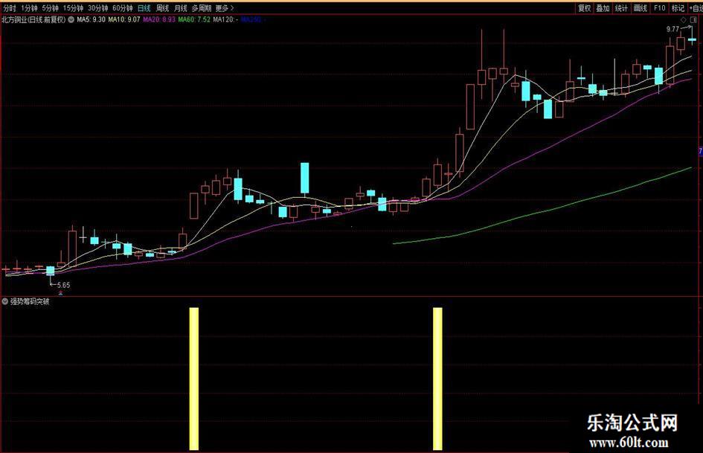Screen dimensions: 703x453
Task: Click the MA10: 9.07 indicator label
Action: click(x=124, y=20)
